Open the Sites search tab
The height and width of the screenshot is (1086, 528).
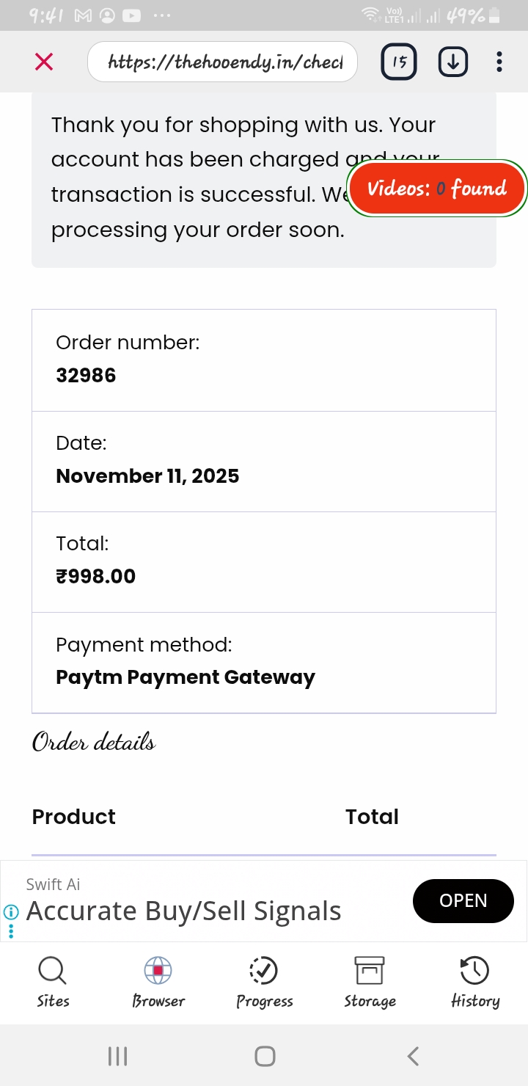pyautogui.click(x=53, y=982)
